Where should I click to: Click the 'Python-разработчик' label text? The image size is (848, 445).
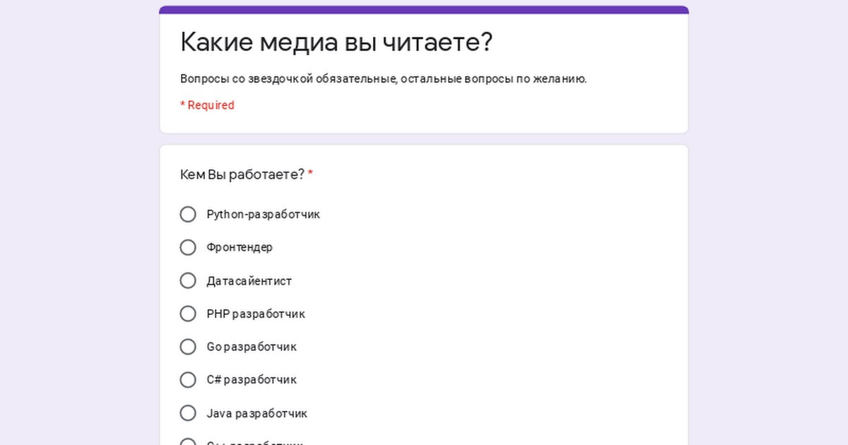pos(263,214)
